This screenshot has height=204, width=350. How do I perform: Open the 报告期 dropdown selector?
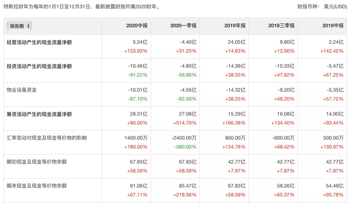coord(19,26)
